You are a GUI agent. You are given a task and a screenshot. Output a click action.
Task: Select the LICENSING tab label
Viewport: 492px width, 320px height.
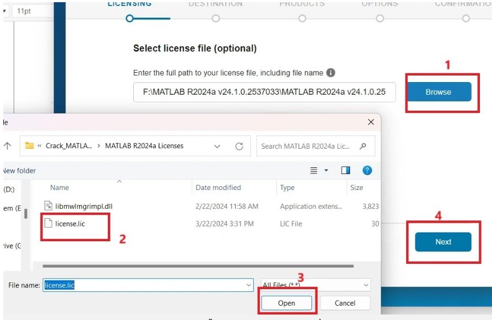(129, 3)
